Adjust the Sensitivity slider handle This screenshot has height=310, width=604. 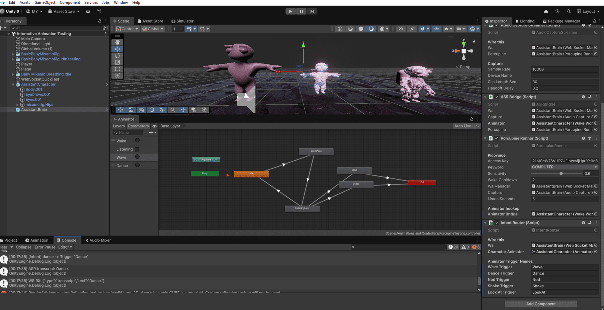(x=561, y=174)
